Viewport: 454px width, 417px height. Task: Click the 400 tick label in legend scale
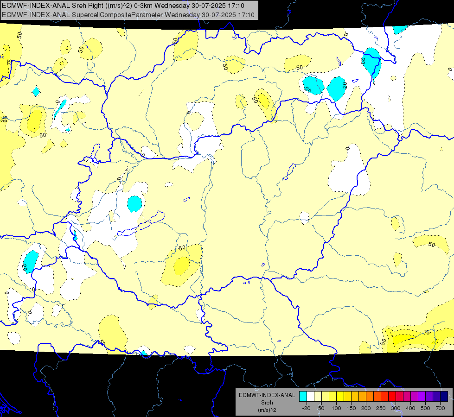coord(410,408)
